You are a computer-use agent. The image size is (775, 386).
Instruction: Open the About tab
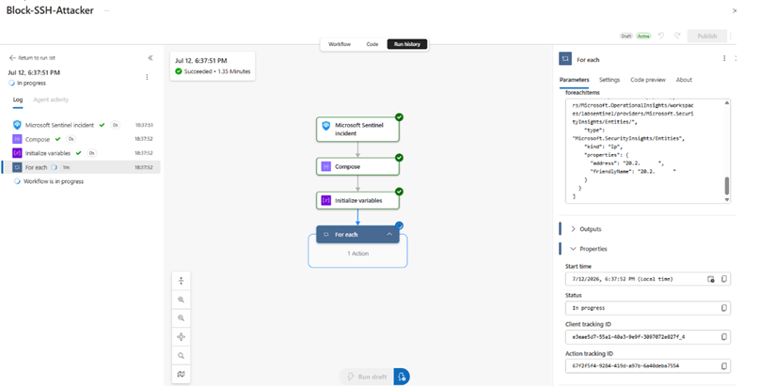pos(684,80)
